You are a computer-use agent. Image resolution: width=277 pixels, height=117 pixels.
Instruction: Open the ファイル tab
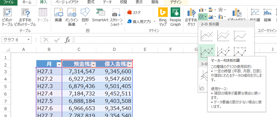pyautogui.click(x=9, y=2)
